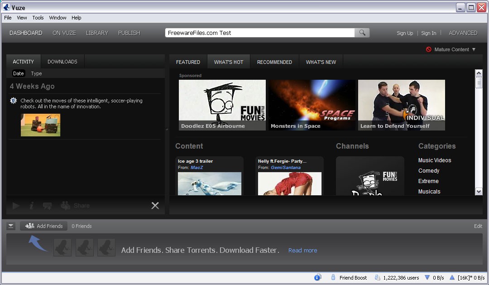Go to the DASHBOARD section
Viewport: 489px width, 285px height.
pos(26,33)
